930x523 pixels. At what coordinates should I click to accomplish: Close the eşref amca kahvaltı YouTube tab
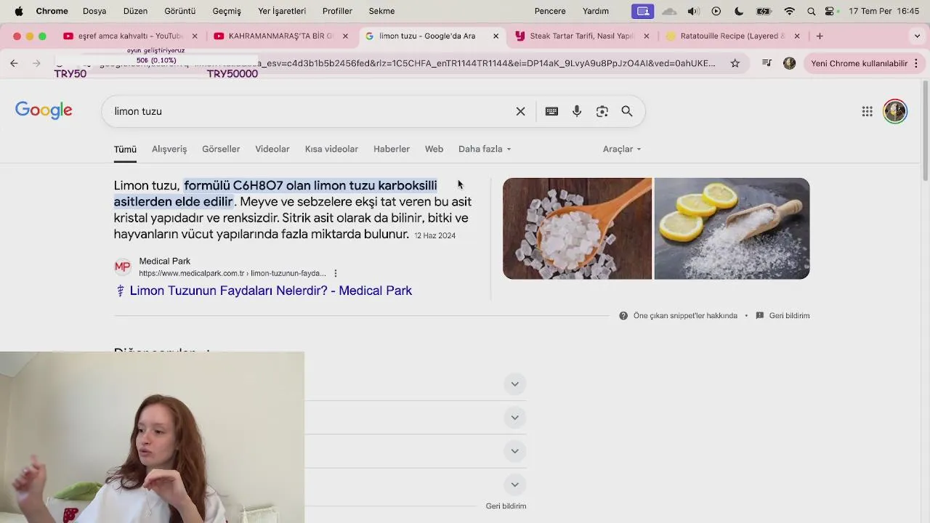click(194, 36)
